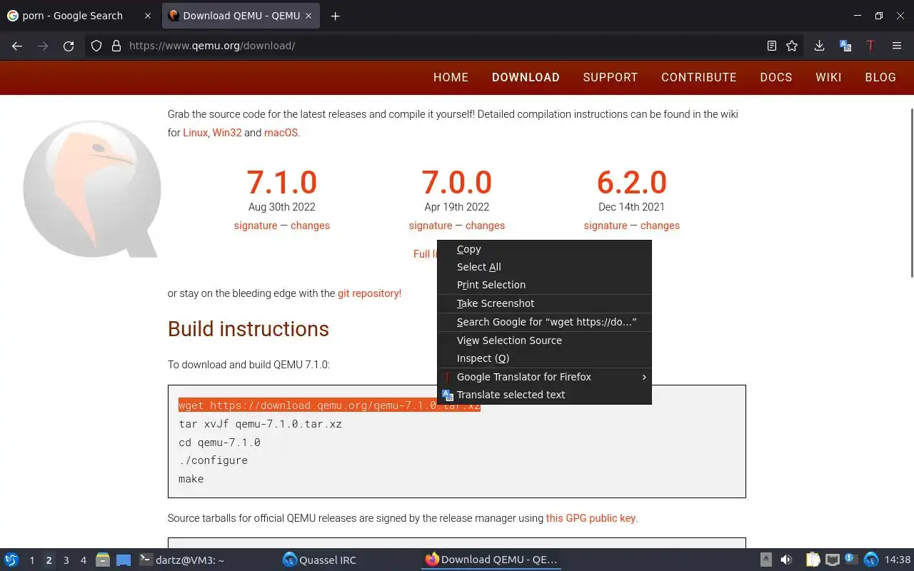The image size is (914, 571).
Task: View site security padlock info
Action: click(116, 46)
